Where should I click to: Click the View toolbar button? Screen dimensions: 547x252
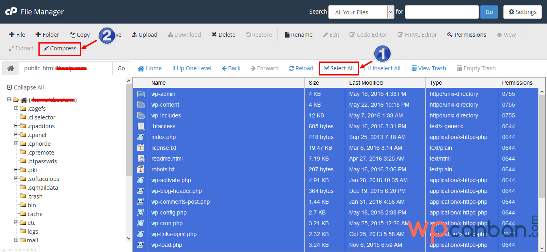[506, 35]
